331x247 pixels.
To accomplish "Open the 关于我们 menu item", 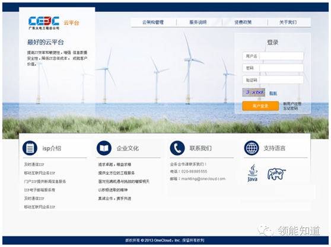I will pos(288,23).
